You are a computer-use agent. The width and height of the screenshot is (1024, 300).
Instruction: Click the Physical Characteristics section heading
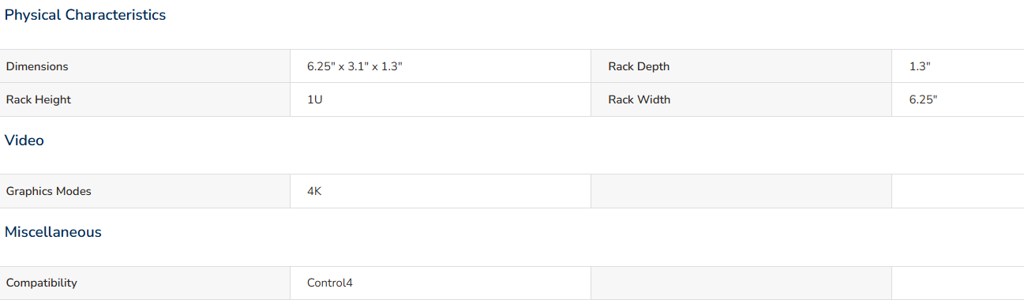coord(85,15)
